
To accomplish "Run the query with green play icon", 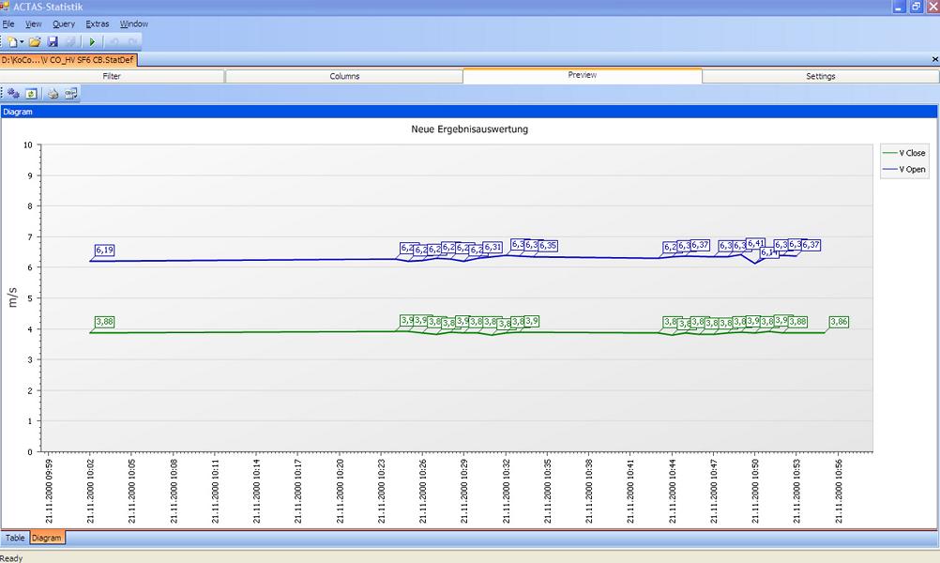I will pyautogui.click(x=92, y=42).
